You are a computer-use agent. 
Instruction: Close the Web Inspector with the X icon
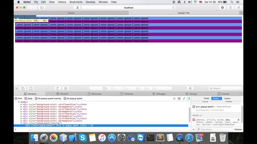pos(16,88)
